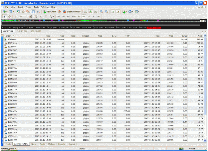Viewport: 208px width, 151px height.
Task: Draw a vertical line tool
Action: click(16, 17)
